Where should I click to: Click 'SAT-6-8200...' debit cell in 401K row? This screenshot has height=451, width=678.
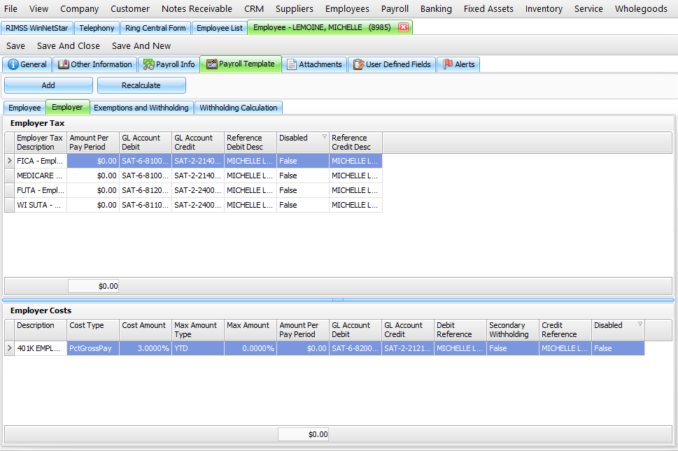tap(355, 348)
